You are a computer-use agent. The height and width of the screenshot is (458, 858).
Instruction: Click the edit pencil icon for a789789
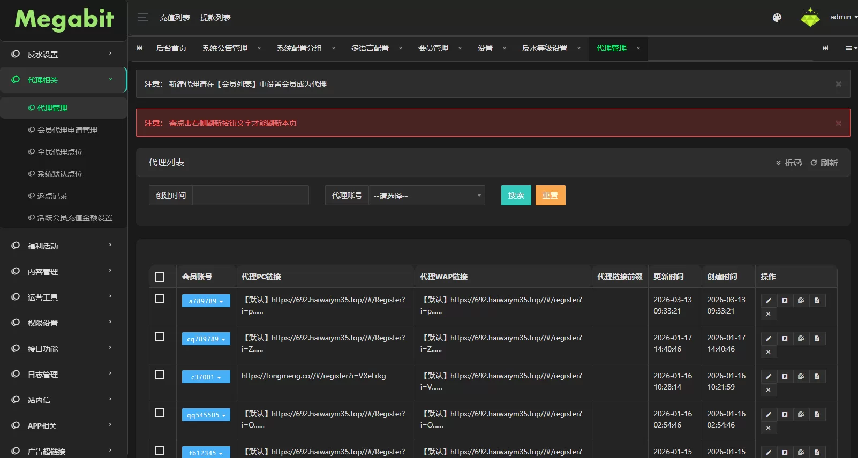(769, 301)
